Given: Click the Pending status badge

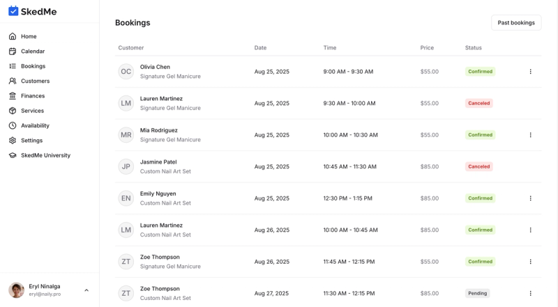Looking at the screenshot, I should (477, 293).
